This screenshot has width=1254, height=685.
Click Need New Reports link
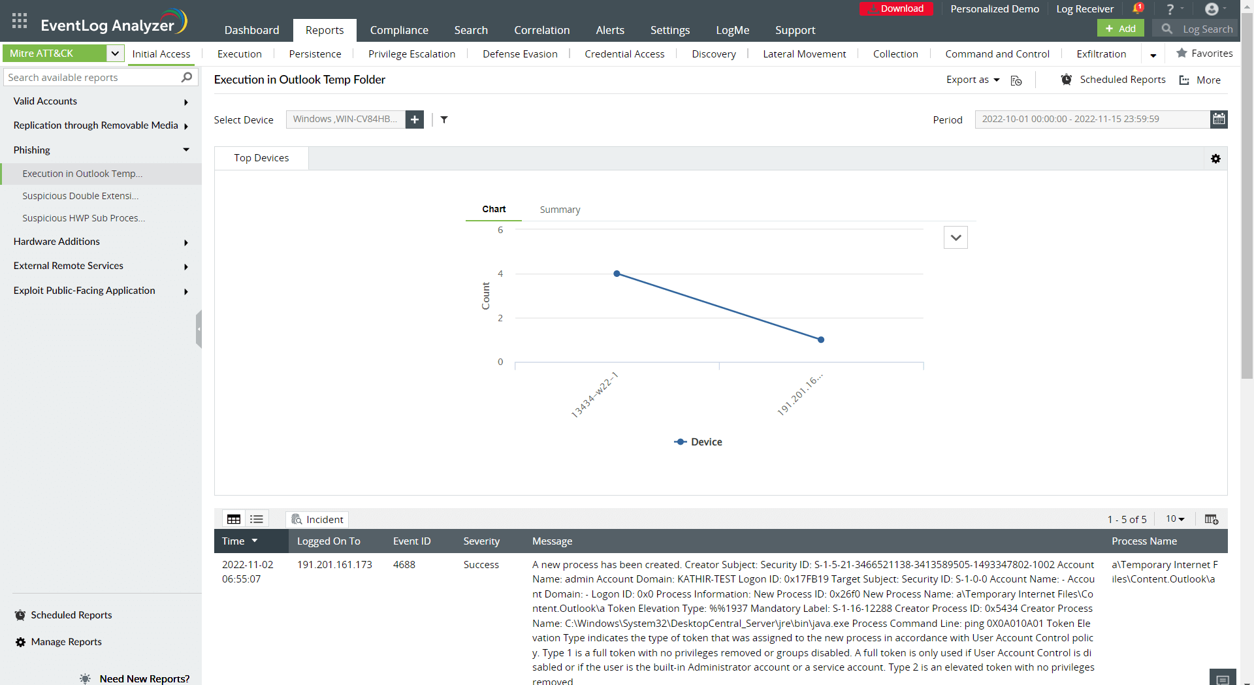(144, 678)
